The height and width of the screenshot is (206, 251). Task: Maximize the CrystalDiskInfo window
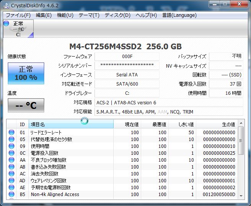pos(225,4)
